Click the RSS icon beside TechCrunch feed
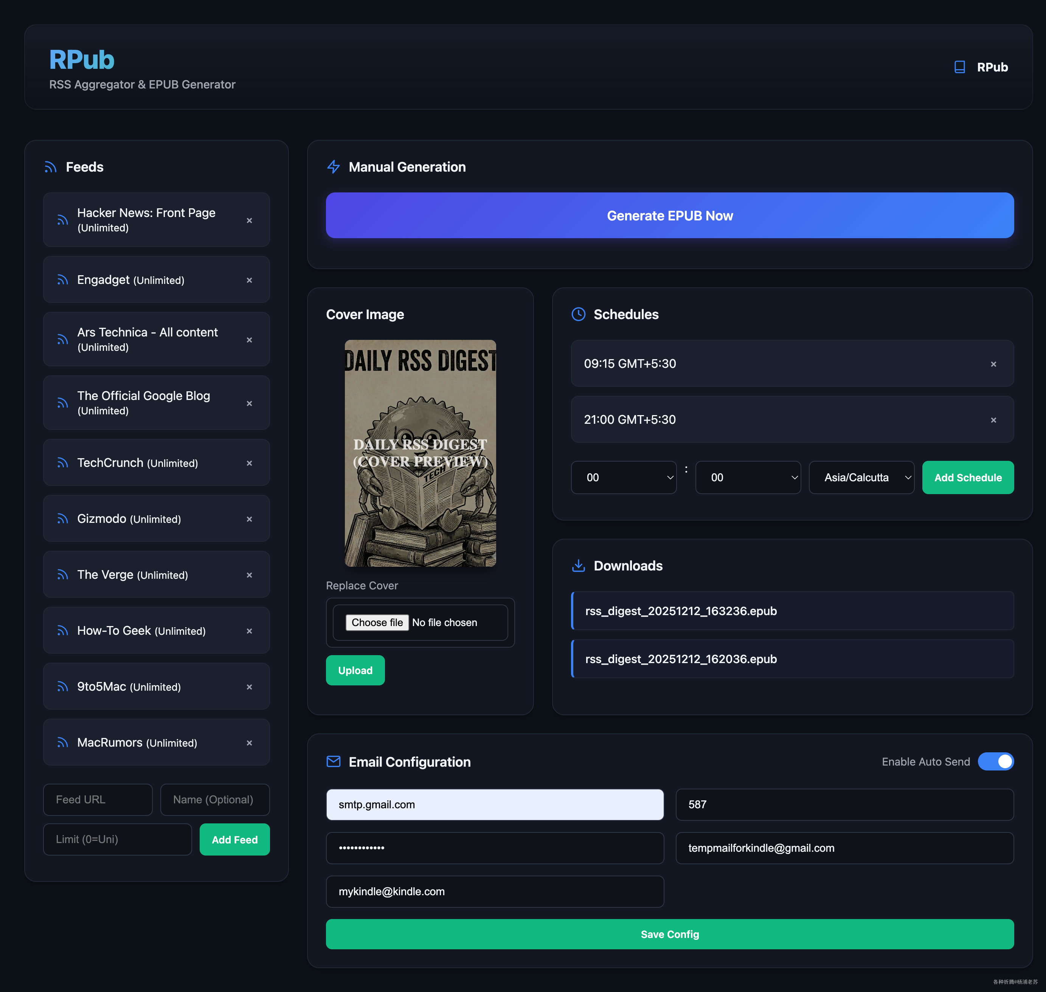 tap(62, 463)
